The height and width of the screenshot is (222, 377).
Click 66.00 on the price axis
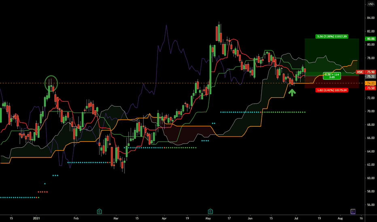coord(371,138)
